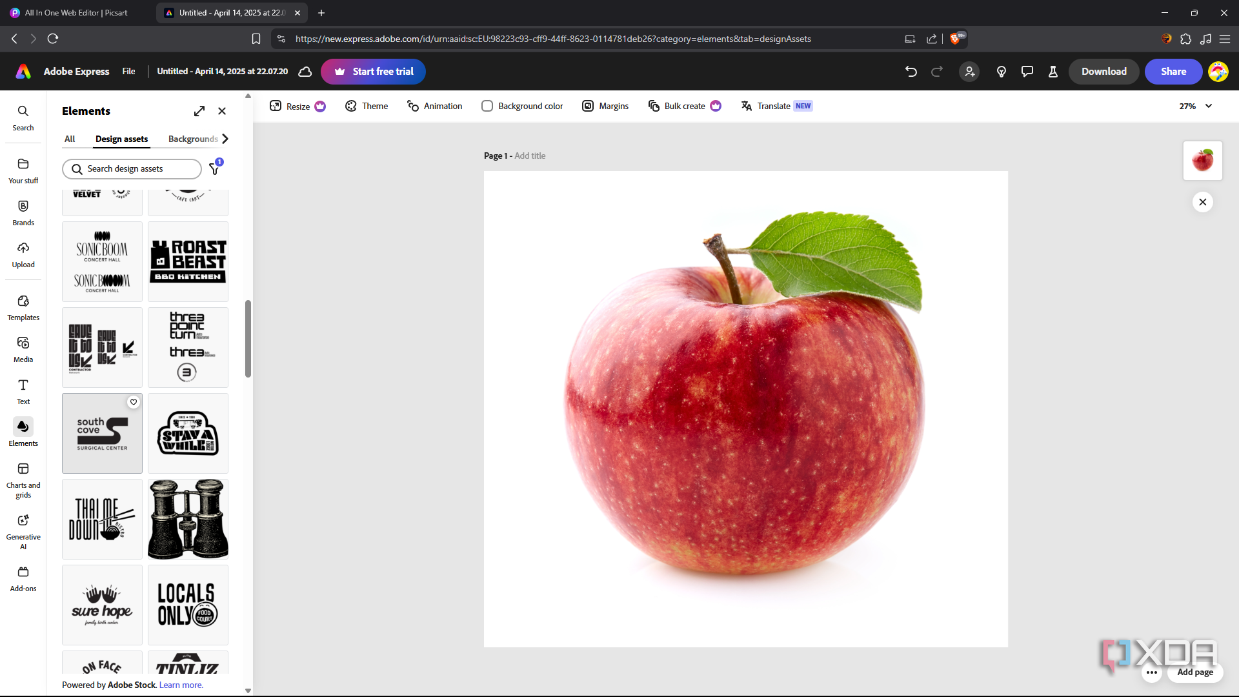The width and height of the screenshot is (1239, 697).
Task: Switch to the Backgrounds tab
Action: click(193, 139)
